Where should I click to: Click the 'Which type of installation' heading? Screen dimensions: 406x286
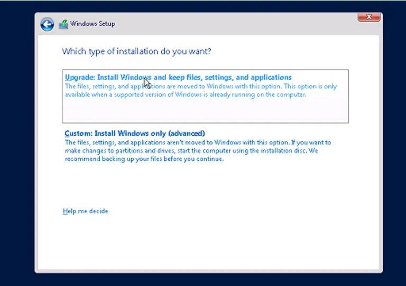136,51
